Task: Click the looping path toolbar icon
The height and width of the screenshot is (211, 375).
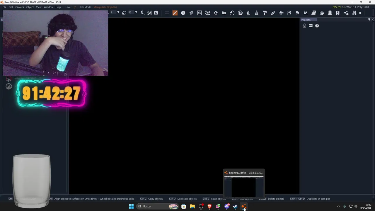Action: pyautogui.click(x=208, y=13)
